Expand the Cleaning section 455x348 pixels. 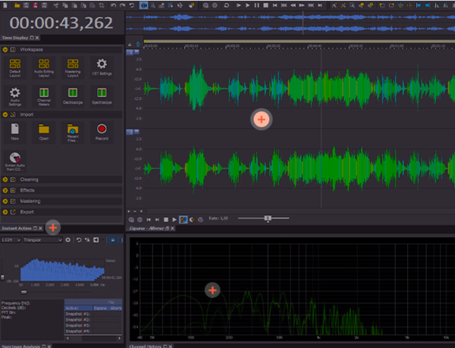[30, 180]
